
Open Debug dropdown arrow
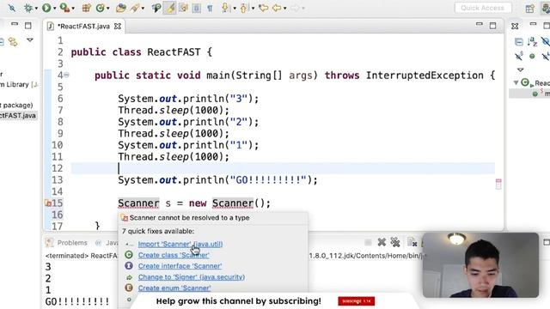[x=36, y=8]
